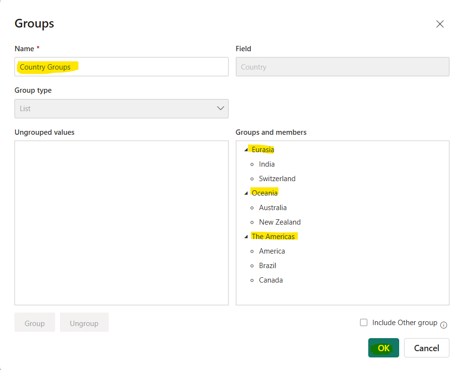Select India under Eurasia
The height and width of the screenshot is (370, 462).
266,164
